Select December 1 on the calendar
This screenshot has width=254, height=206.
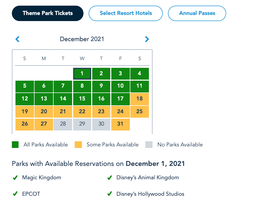[x=82, y=74]
